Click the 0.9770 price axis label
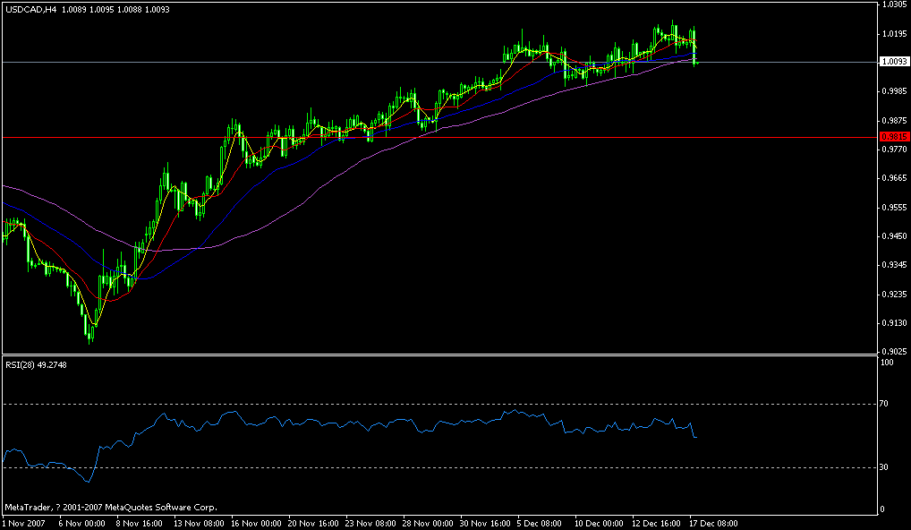911x530 pixels. click(895, 149)
